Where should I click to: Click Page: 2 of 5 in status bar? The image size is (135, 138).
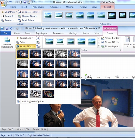pyautogui.click(x=7, y=129)
